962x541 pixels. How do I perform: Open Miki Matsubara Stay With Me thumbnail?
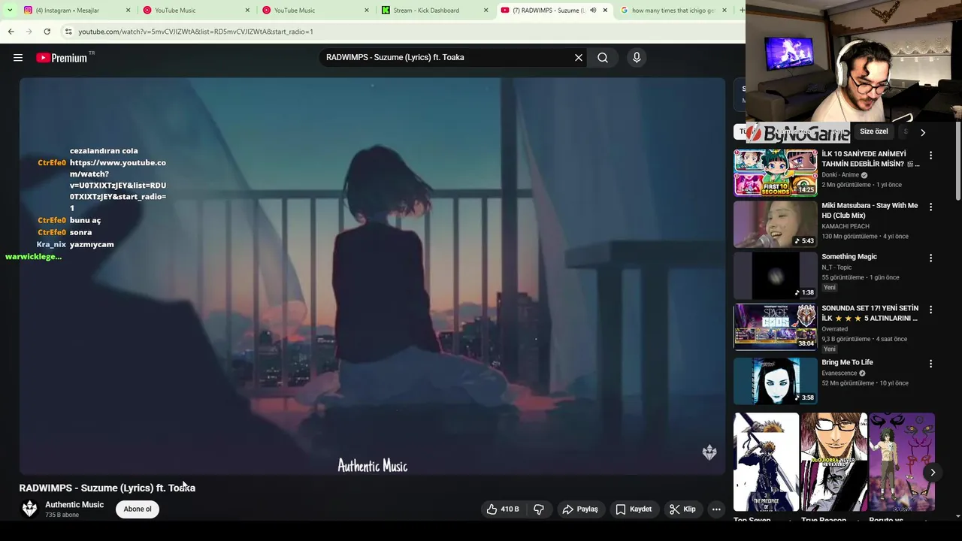pyautogui.click(x=776, y=224)
